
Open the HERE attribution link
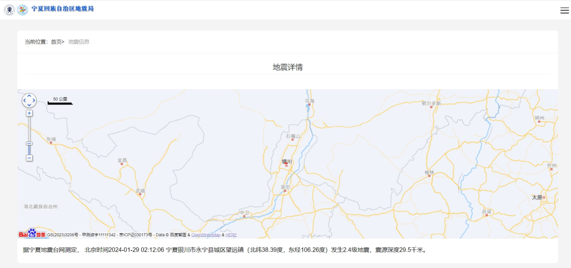coord(231,235)
